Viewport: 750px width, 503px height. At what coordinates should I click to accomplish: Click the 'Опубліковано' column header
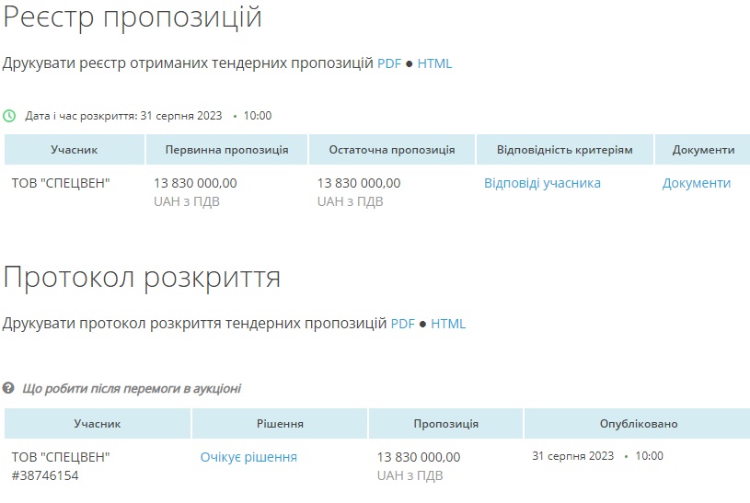(638, 424)
